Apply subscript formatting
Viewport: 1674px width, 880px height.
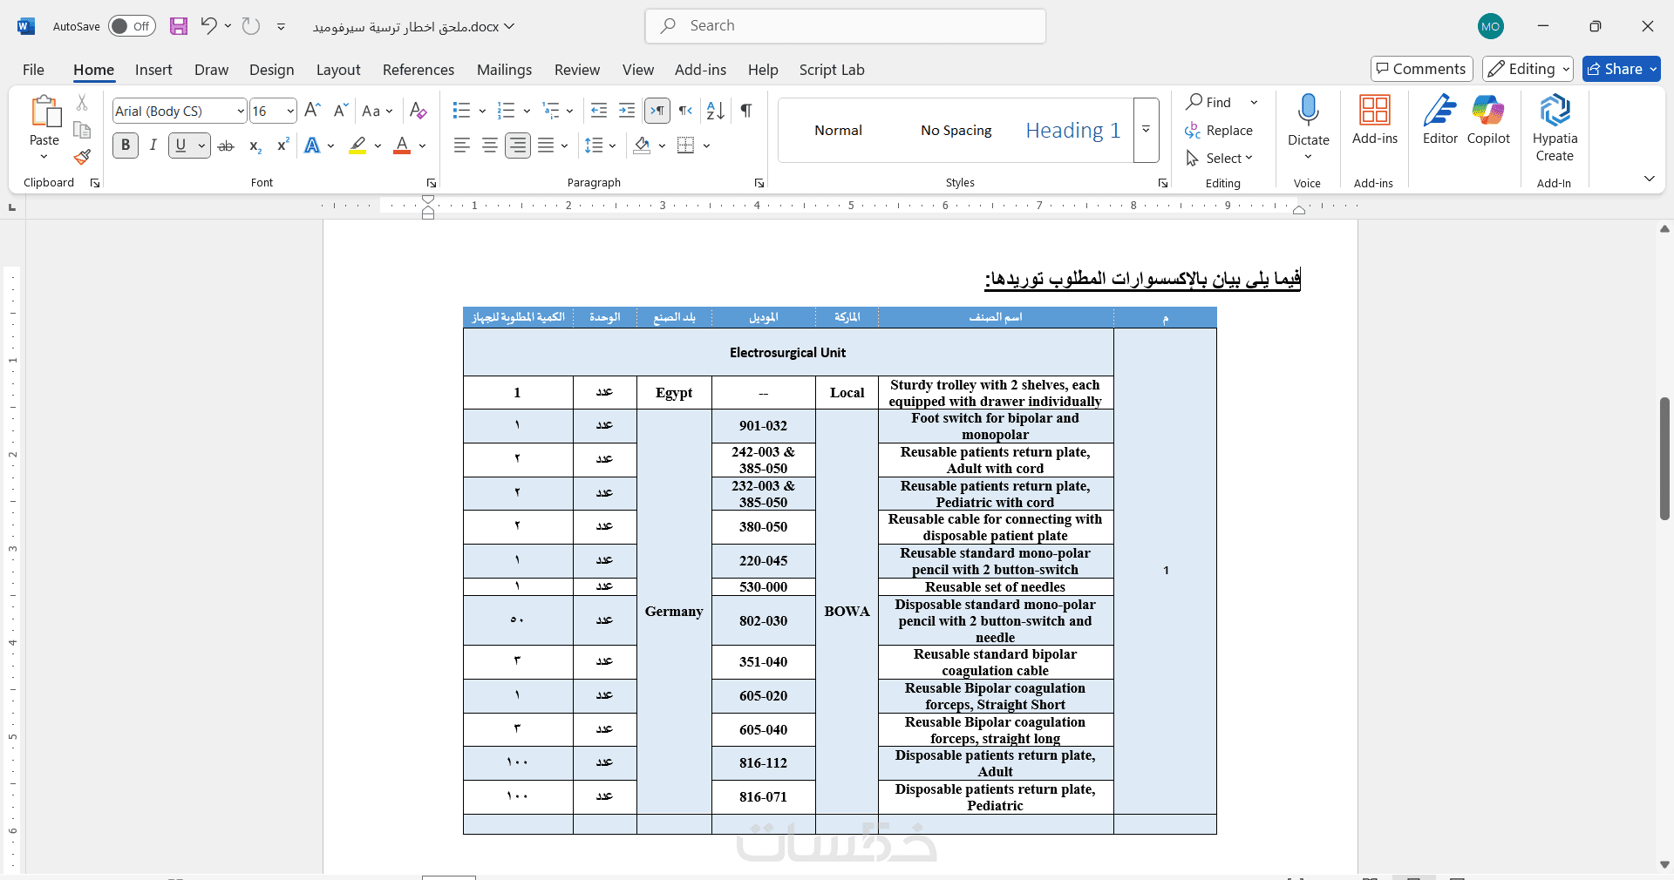[255, 146]
